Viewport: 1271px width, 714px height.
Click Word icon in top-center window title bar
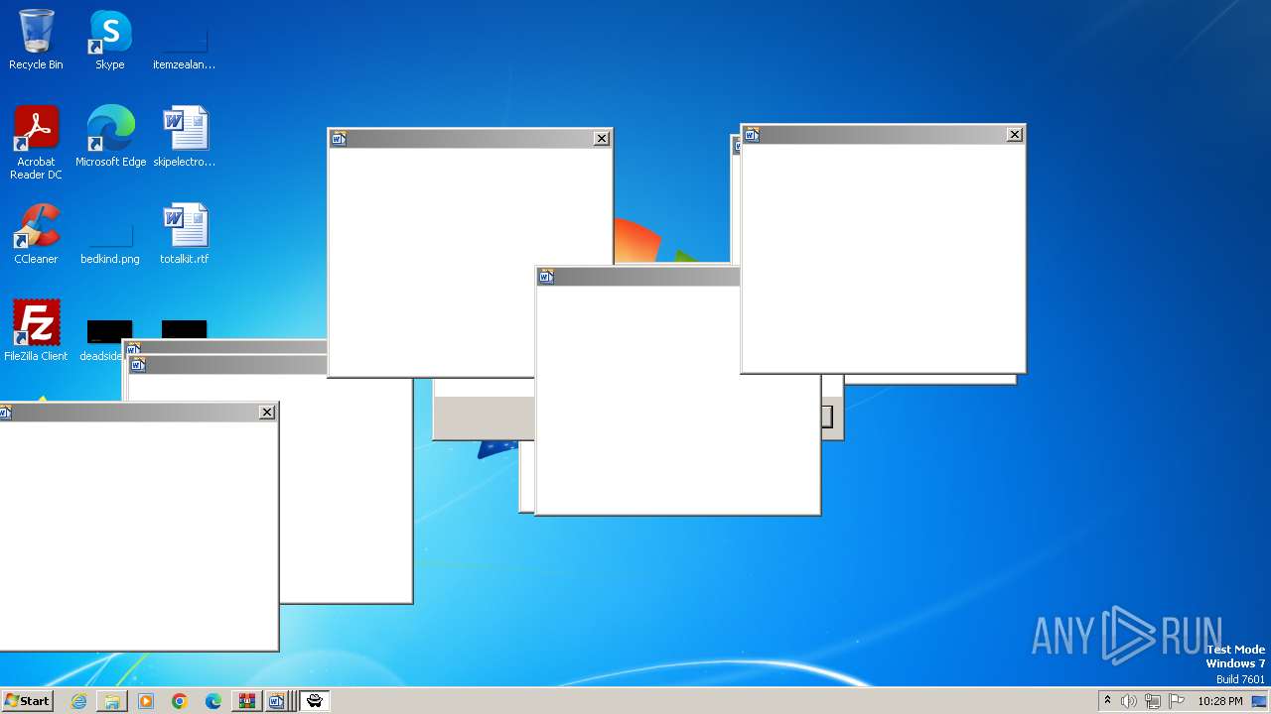tap(339, 139)
